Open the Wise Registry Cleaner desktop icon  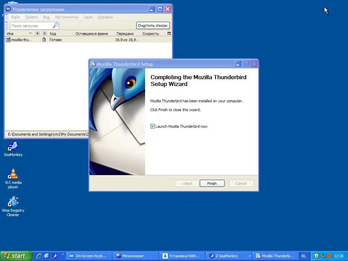click(13, 206)
